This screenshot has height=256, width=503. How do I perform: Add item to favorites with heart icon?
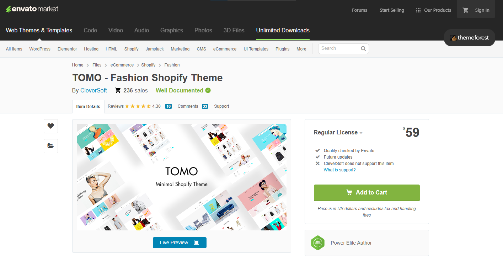(x=51, y=126)
